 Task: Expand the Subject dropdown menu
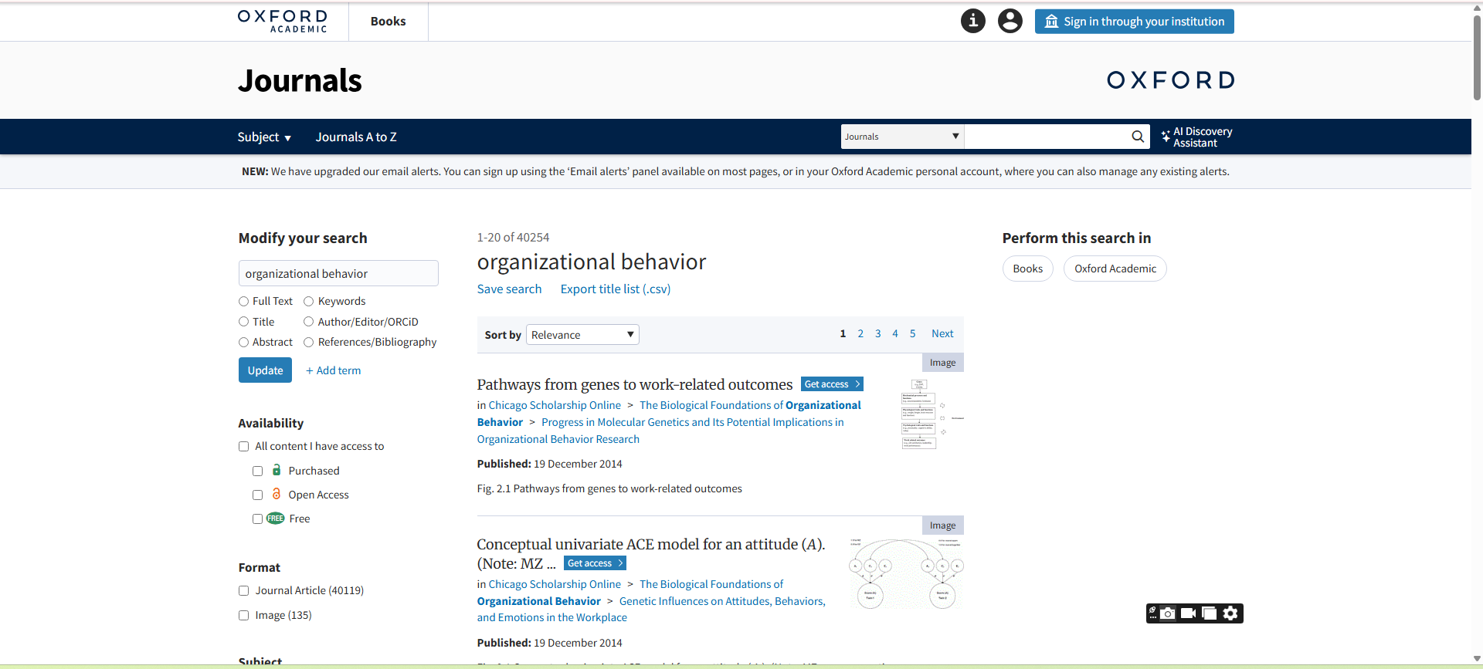[x=264, y=137]
